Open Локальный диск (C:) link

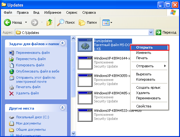(32, 117)
